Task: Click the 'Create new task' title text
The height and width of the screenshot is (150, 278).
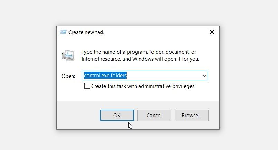Action: (86, 32)
